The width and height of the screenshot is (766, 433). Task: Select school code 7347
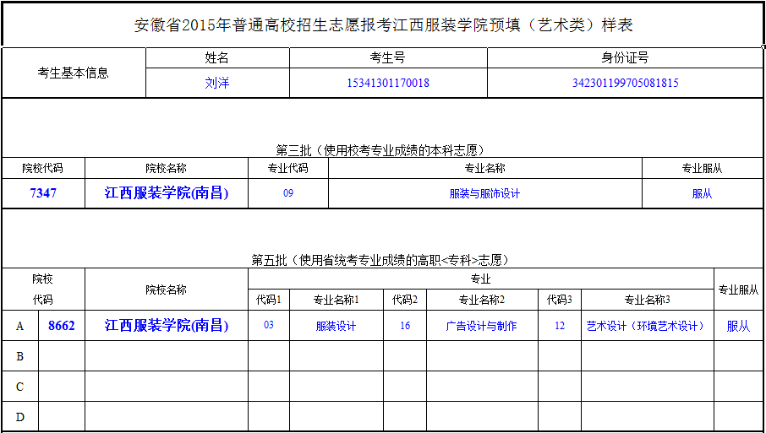coord(43,193)
